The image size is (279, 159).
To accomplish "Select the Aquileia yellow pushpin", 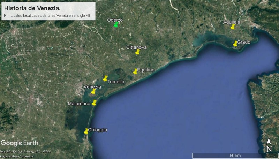I will coord(233,26).
